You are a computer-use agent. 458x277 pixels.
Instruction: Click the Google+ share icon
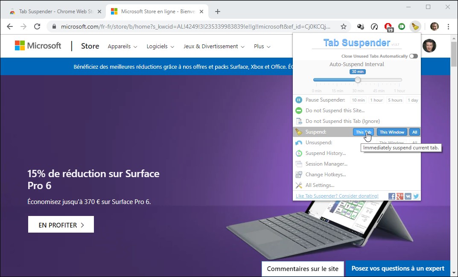tap(400, 196)
